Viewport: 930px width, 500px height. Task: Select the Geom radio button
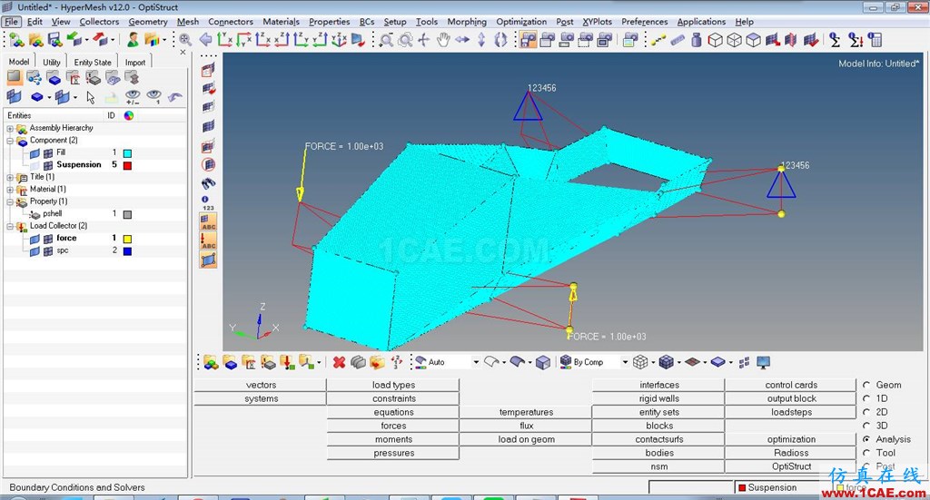(866, 385)
